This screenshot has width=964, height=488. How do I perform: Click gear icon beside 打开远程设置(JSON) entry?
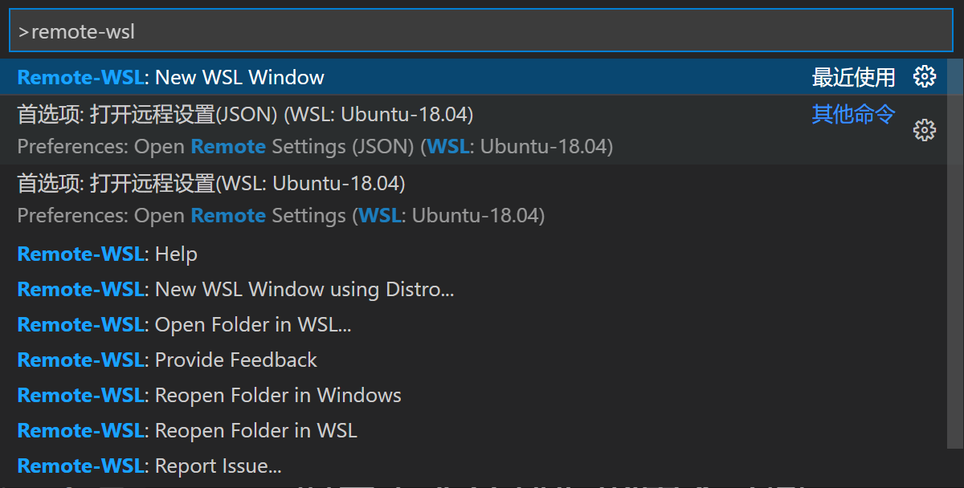[925, 129]
